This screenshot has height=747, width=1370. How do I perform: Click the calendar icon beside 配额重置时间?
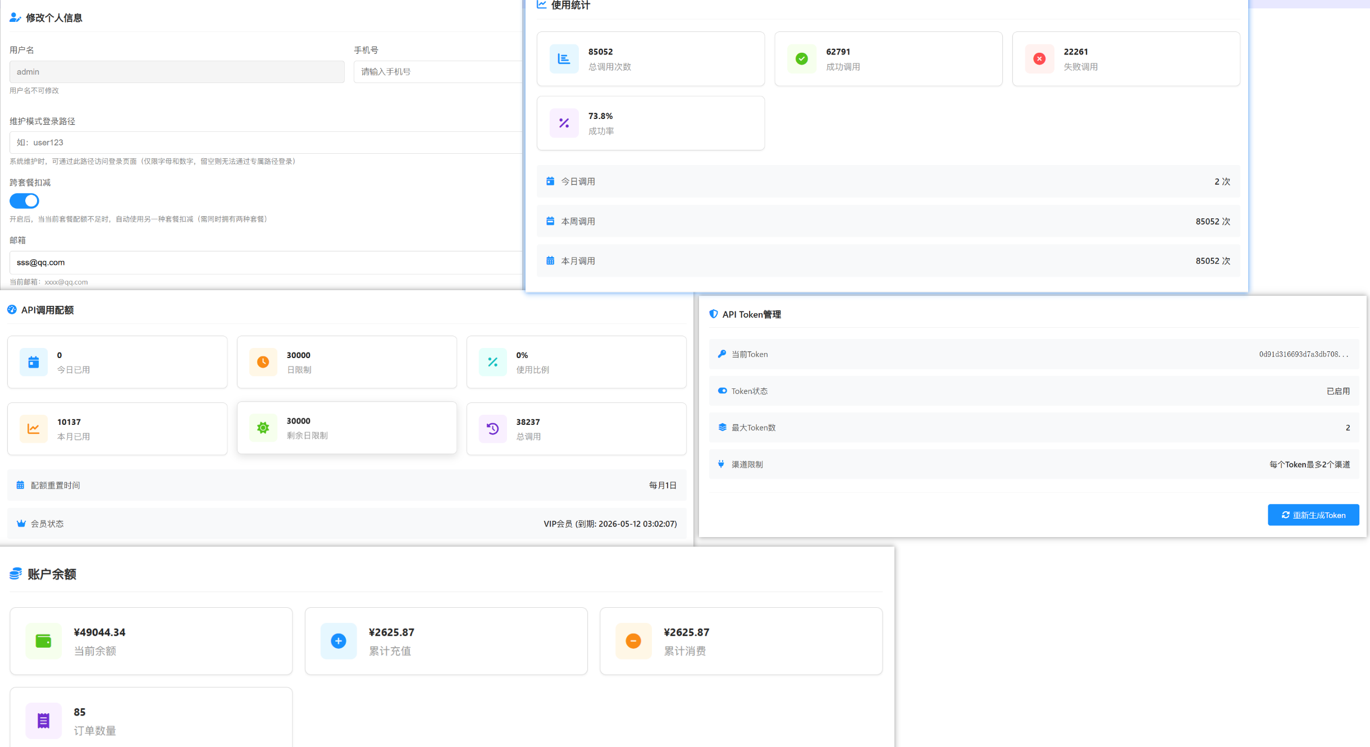tap(20, 485)
